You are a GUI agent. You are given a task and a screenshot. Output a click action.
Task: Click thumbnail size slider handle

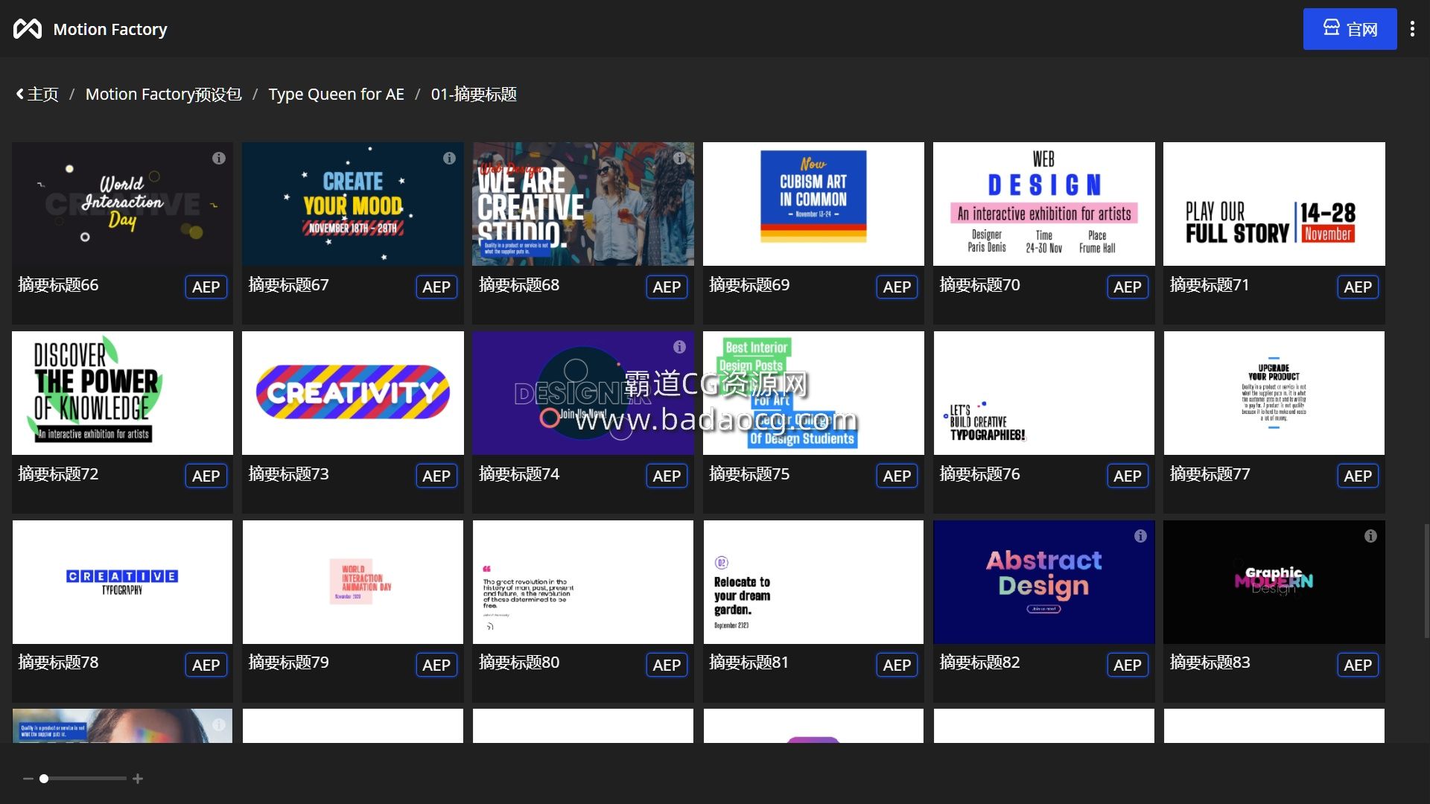pyautogui.click(x=44, y=779)
